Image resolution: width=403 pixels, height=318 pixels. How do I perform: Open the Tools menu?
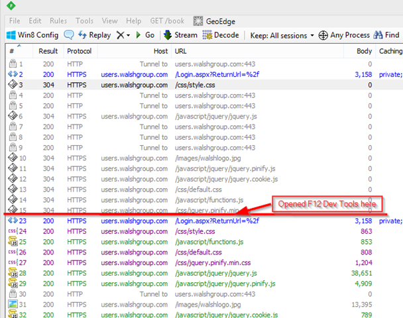tap(84, 21)
